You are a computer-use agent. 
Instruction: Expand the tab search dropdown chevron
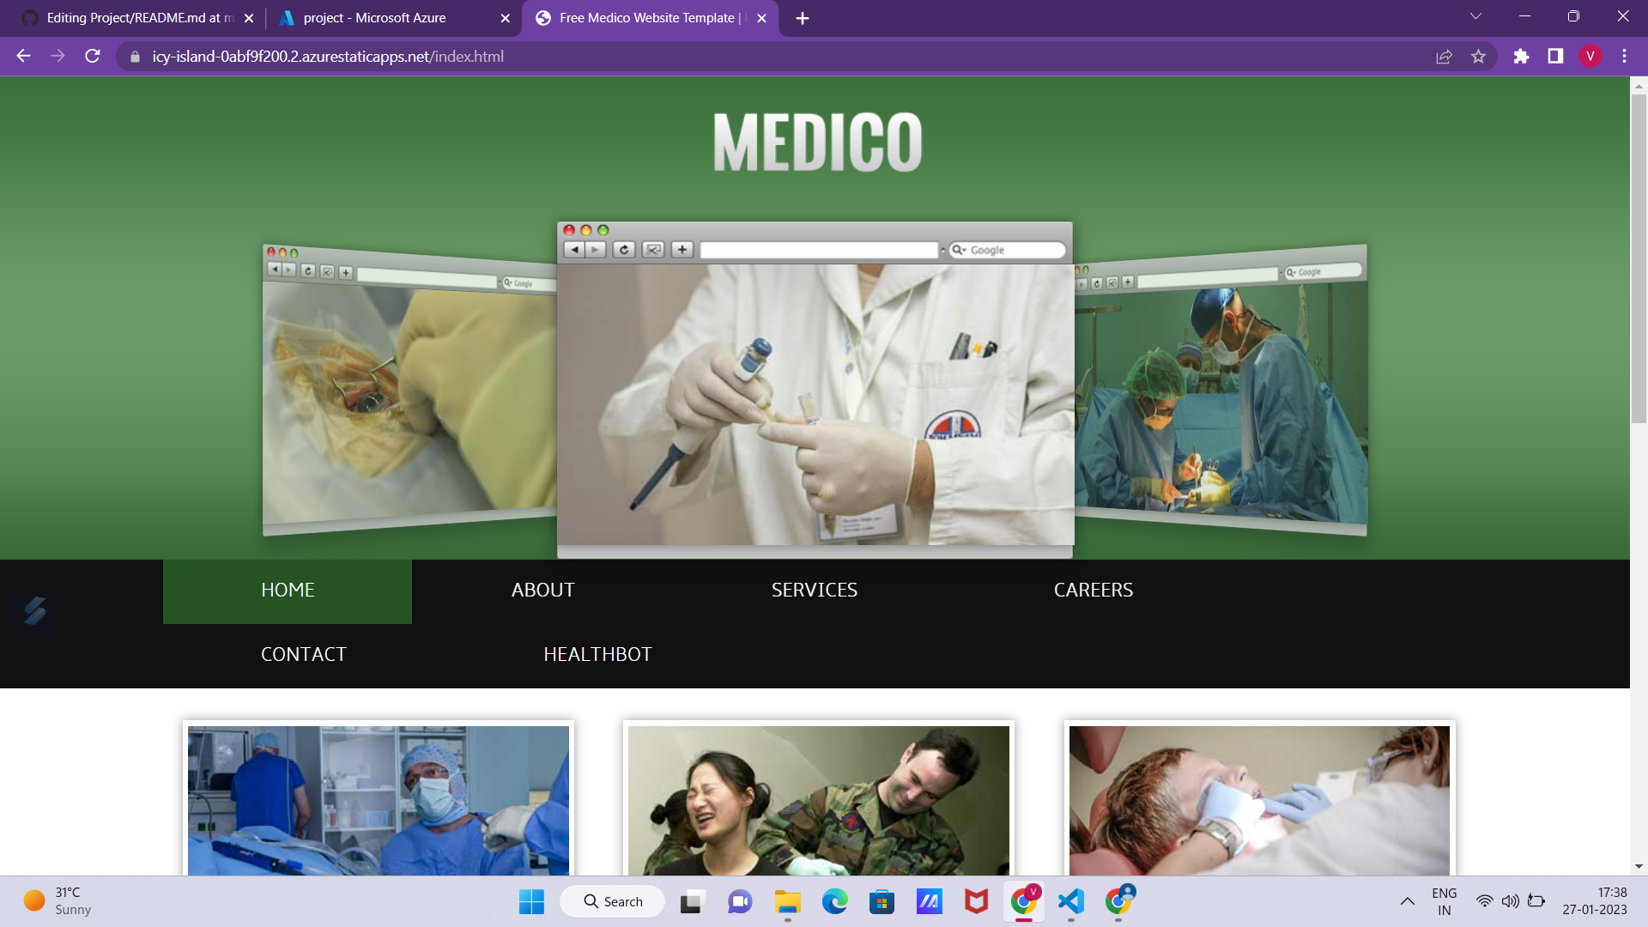click(x=1475, y=16)
